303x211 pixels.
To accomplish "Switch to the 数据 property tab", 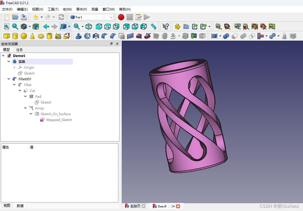I will tap(20, 206).
